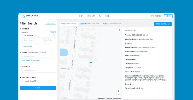The image size is (193, 100).
Task: Select Electronics Stores sub-category text
Action: coord(142,51)
